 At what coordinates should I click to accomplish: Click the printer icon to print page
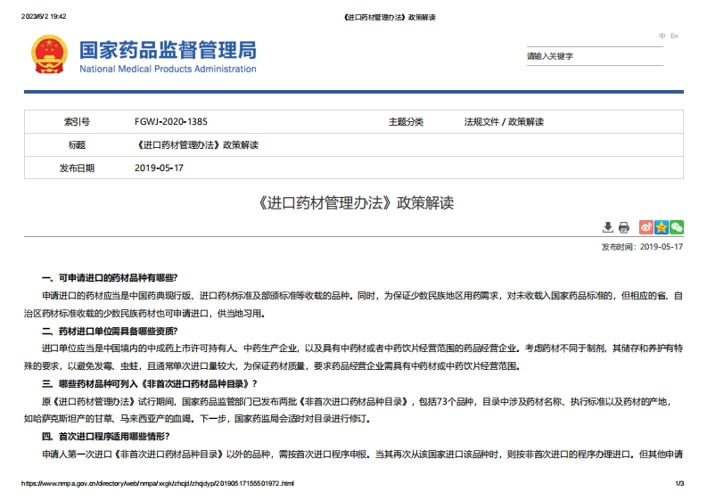[624, 227]
